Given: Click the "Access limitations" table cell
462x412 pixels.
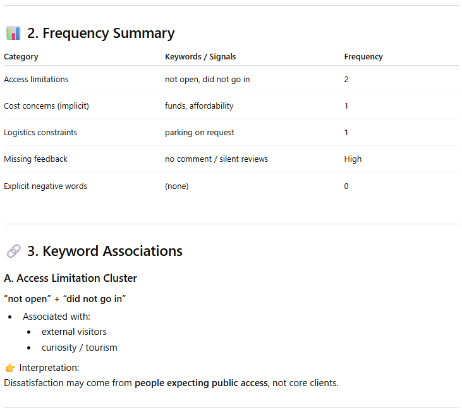Looking at the screenshot, I should (x=36, y=80).
